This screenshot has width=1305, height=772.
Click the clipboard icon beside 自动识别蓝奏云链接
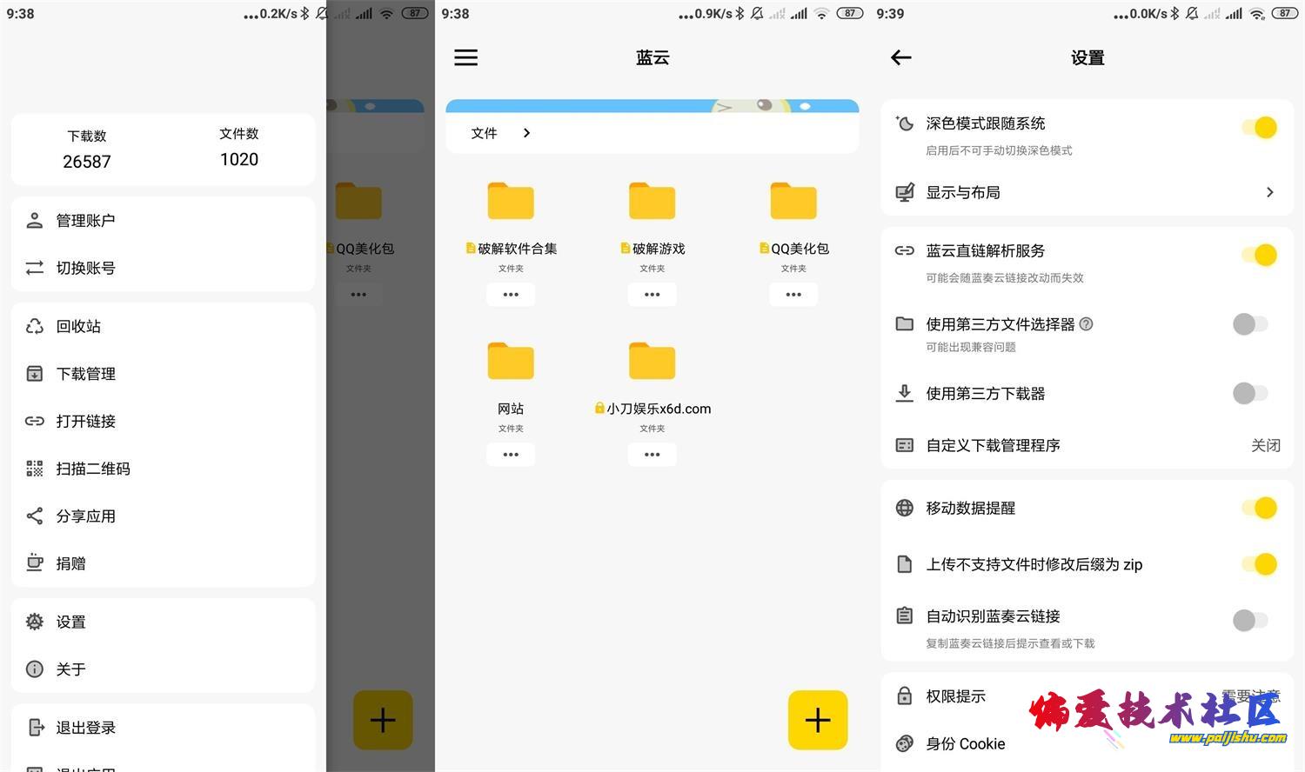pyautogui.click(x=905, y=616)
